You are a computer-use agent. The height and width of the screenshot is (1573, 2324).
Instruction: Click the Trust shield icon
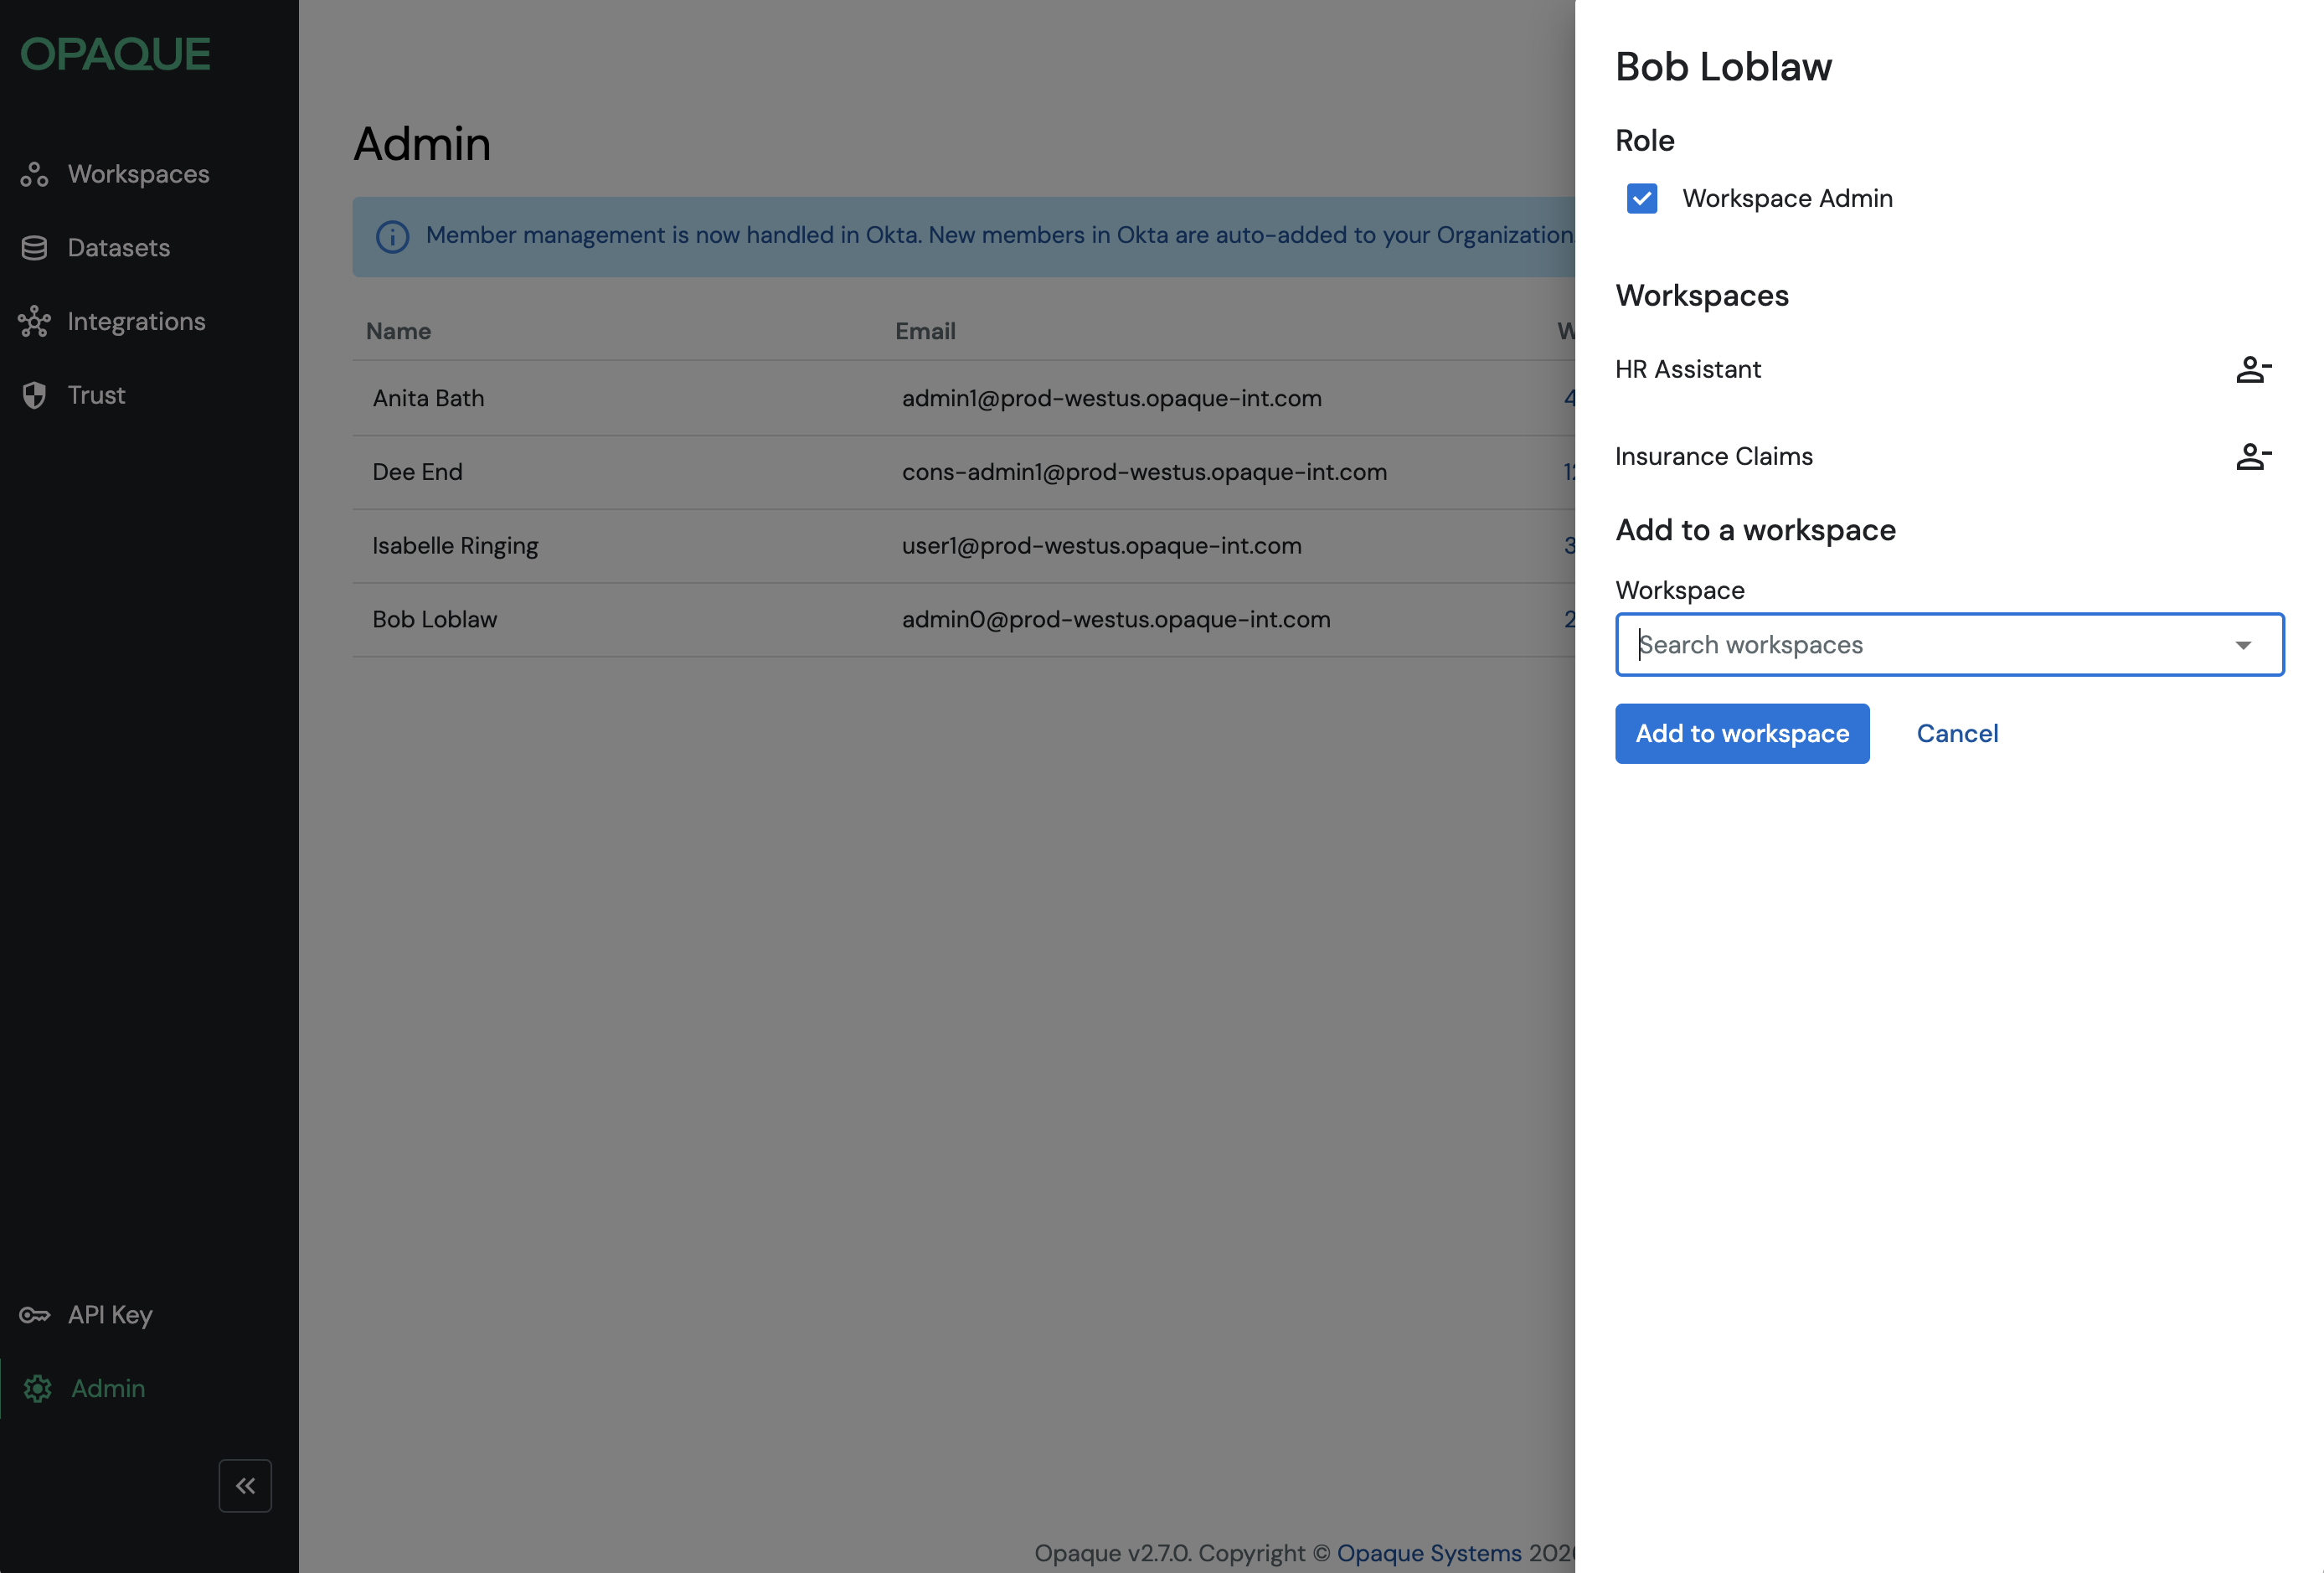34,395
